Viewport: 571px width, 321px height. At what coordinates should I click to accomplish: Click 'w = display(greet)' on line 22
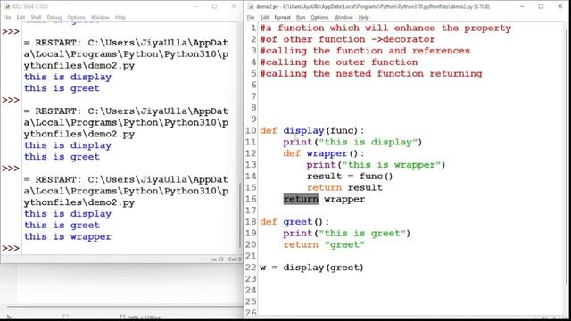[311, 267]
